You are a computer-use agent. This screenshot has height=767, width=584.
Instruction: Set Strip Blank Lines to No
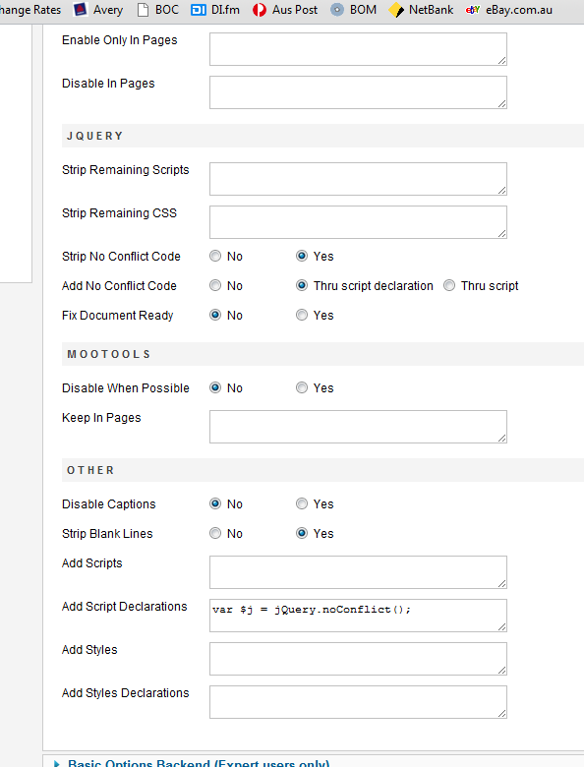click(x=215, y=533)
